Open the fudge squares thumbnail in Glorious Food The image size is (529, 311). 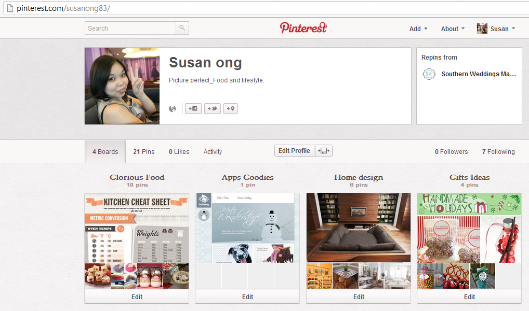click(x=98, y=276)
